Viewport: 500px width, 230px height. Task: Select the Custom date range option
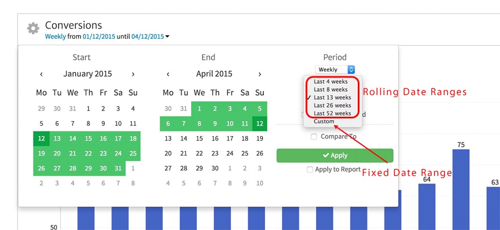click(324, 121)
